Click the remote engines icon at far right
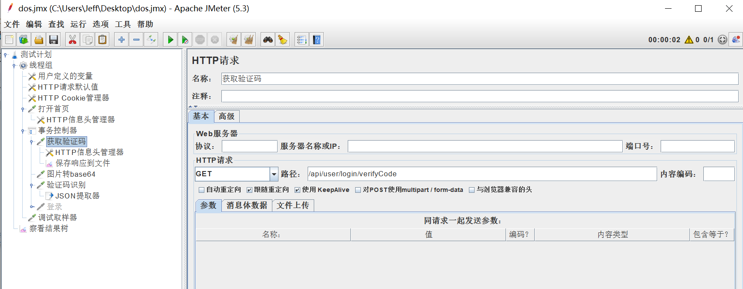 (x=736, y=40)
